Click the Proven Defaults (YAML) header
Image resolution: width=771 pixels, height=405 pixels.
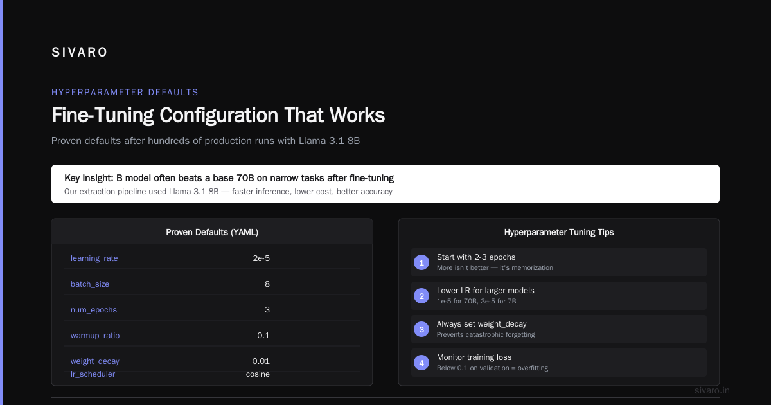tap(212, 232)
